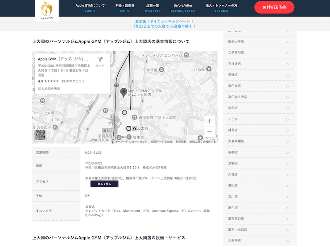The image size is (330, 247).
Task: Click the 詳しく見る access button
Action: click(104, 184)
